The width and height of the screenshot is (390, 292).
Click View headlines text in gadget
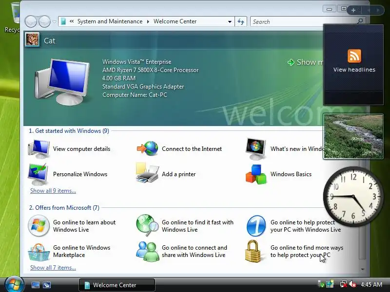click(354, 70)
